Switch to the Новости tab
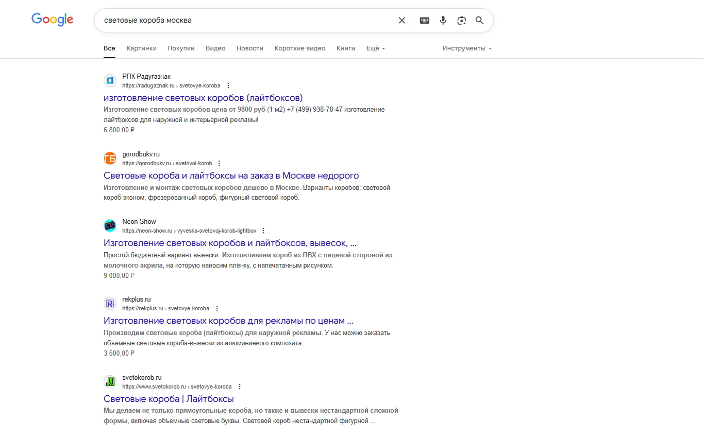Screen dimensions: 703x440 click(x=249, y=48)
